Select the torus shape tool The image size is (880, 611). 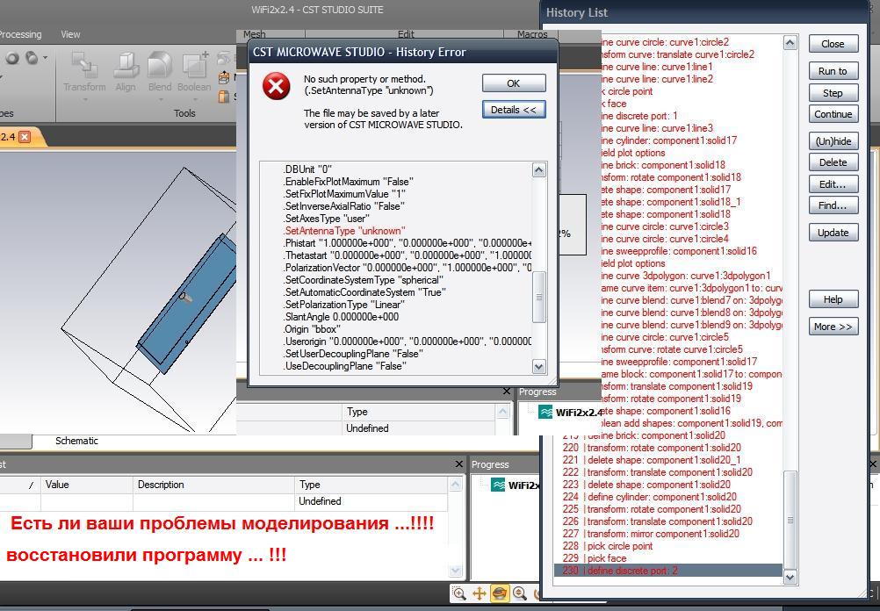point(12,58)
